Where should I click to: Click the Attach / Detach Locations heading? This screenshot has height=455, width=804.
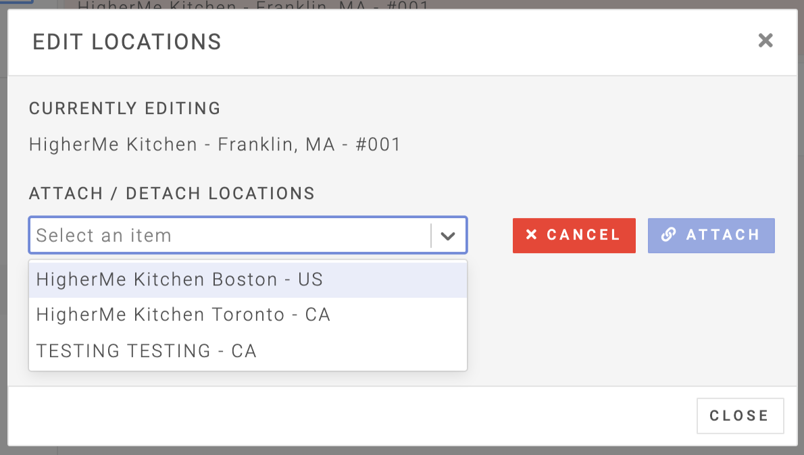coord(172,194)
